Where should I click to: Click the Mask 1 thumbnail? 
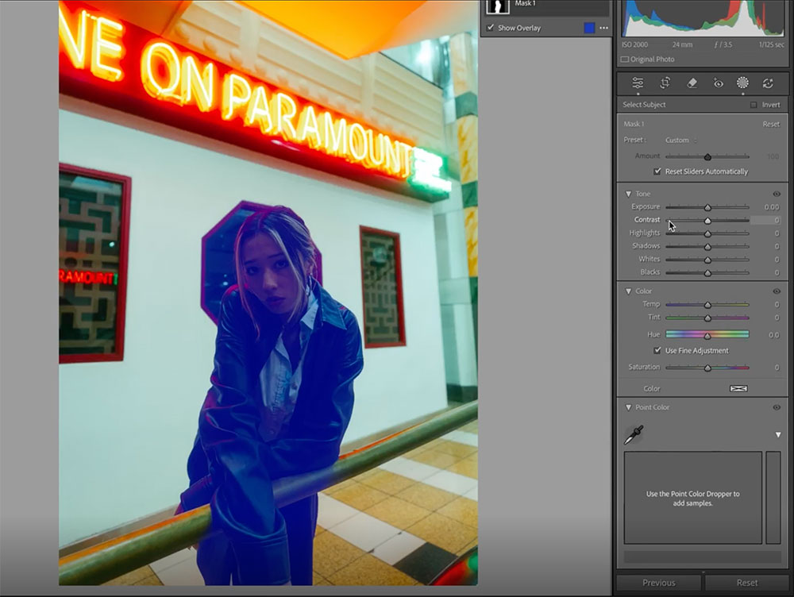(x=497, y=6)
